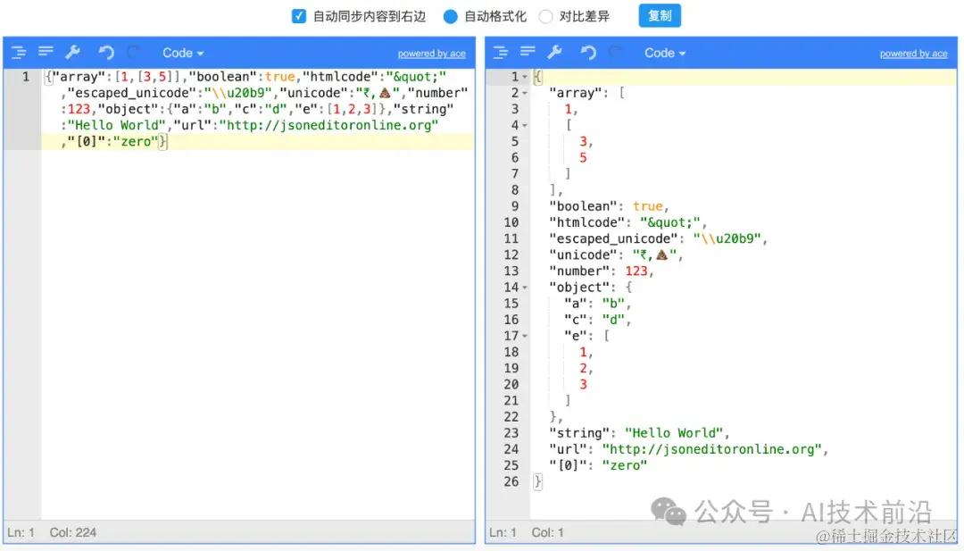Open the Code mode dropdown in right editor
This screenshot has height=551, width=964.
[665, 53]
